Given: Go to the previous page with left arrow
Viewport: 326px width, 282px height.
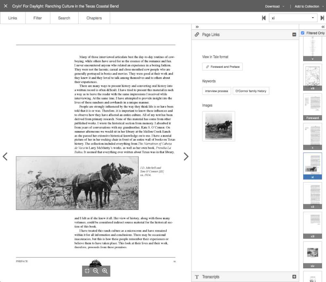Looking at the screenshot, I should pyautogui.click(x=5, y=156).
